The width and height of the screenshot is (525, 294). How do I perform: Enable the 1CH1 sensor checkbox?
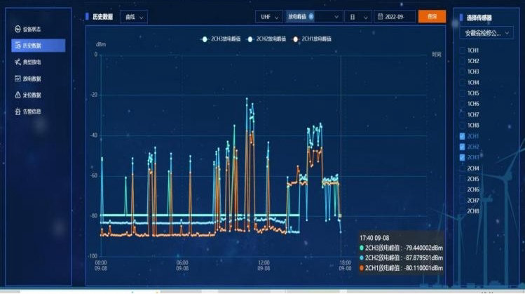461,51
